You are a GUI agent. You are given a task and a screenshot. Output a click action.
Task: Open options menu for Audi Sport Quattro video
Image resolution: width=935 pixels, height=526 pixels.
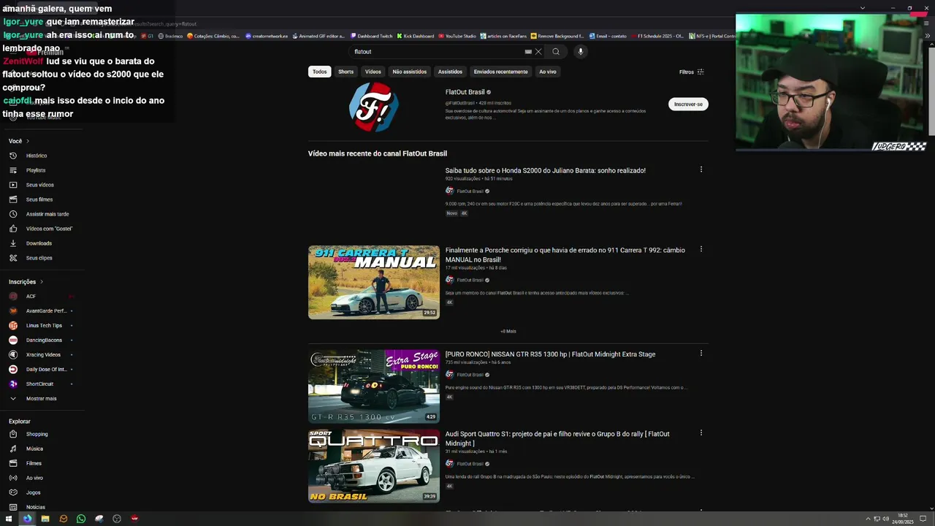[701, 432]
